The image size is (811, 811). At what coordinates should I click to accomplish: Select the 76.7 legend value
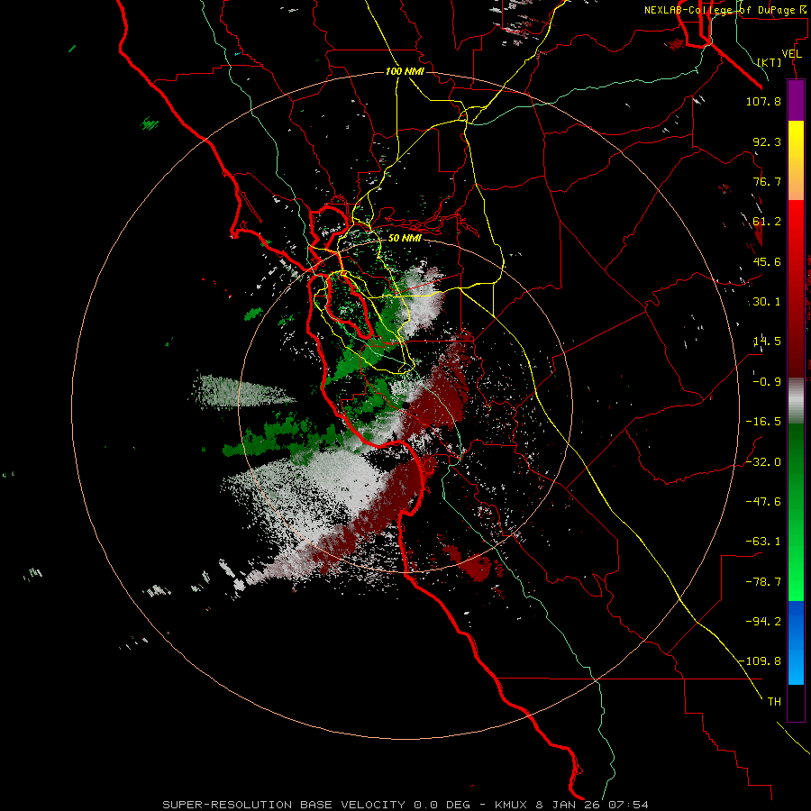767,181
